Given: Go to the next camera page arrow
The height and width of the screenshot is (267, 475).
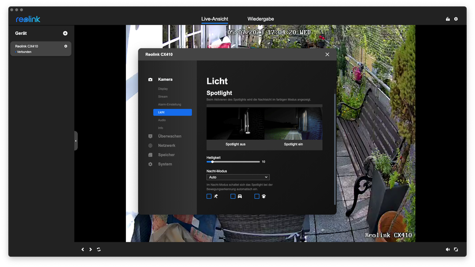Looking at the screenshot, I should click(91, 250).
